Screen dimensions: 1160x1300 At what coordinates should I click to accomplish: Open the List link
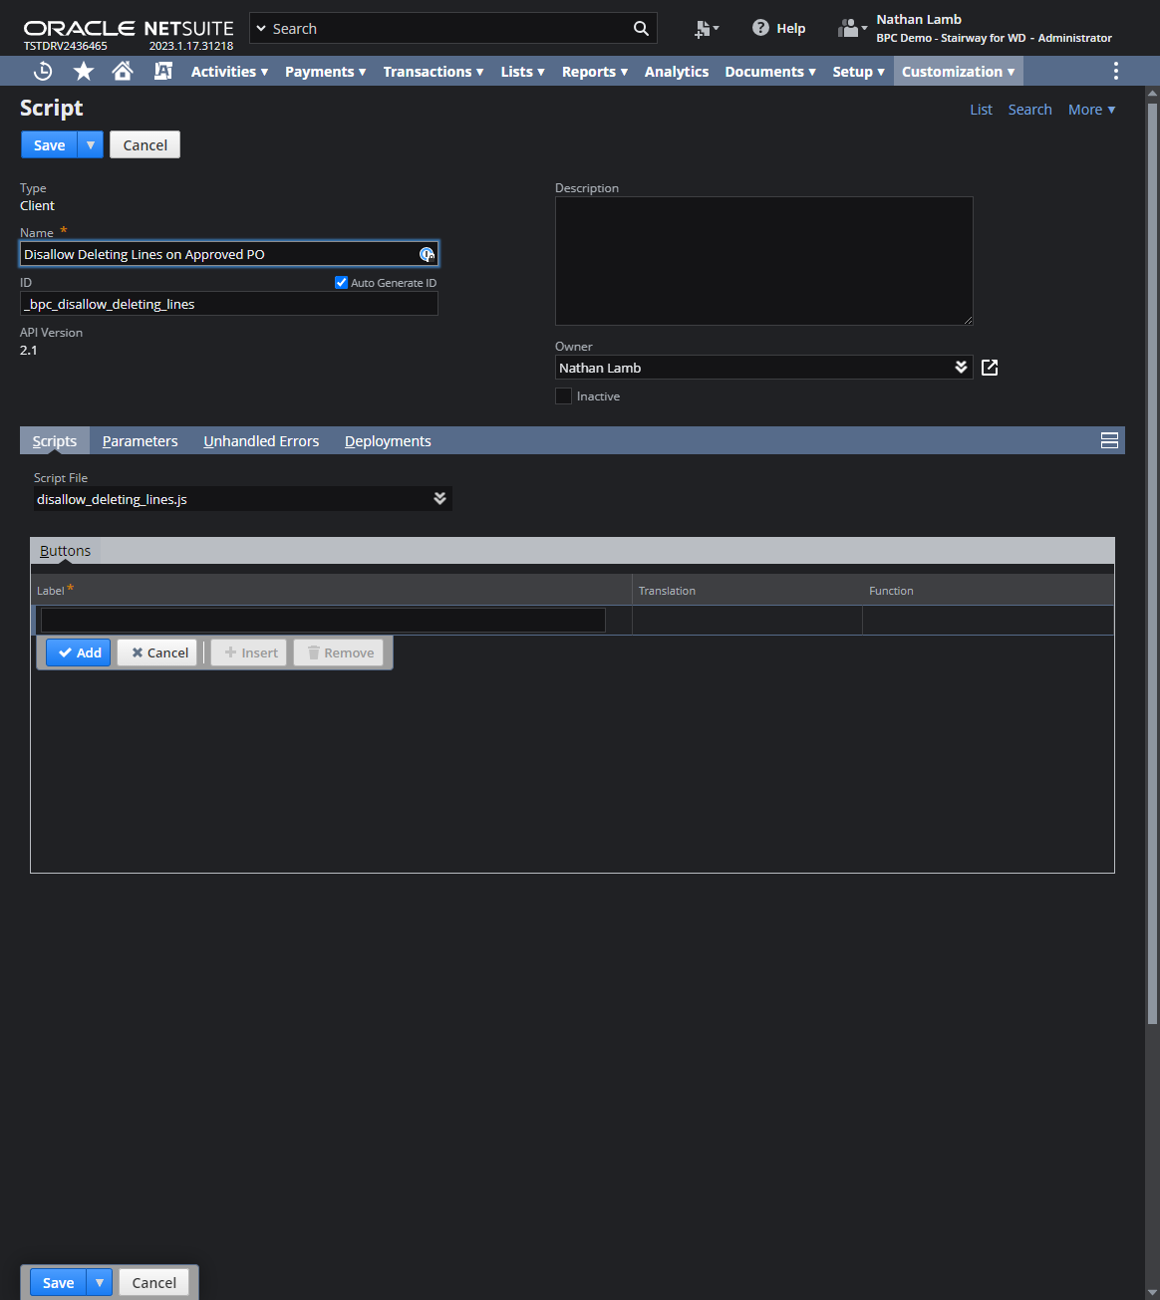click(x=982, y=110)
